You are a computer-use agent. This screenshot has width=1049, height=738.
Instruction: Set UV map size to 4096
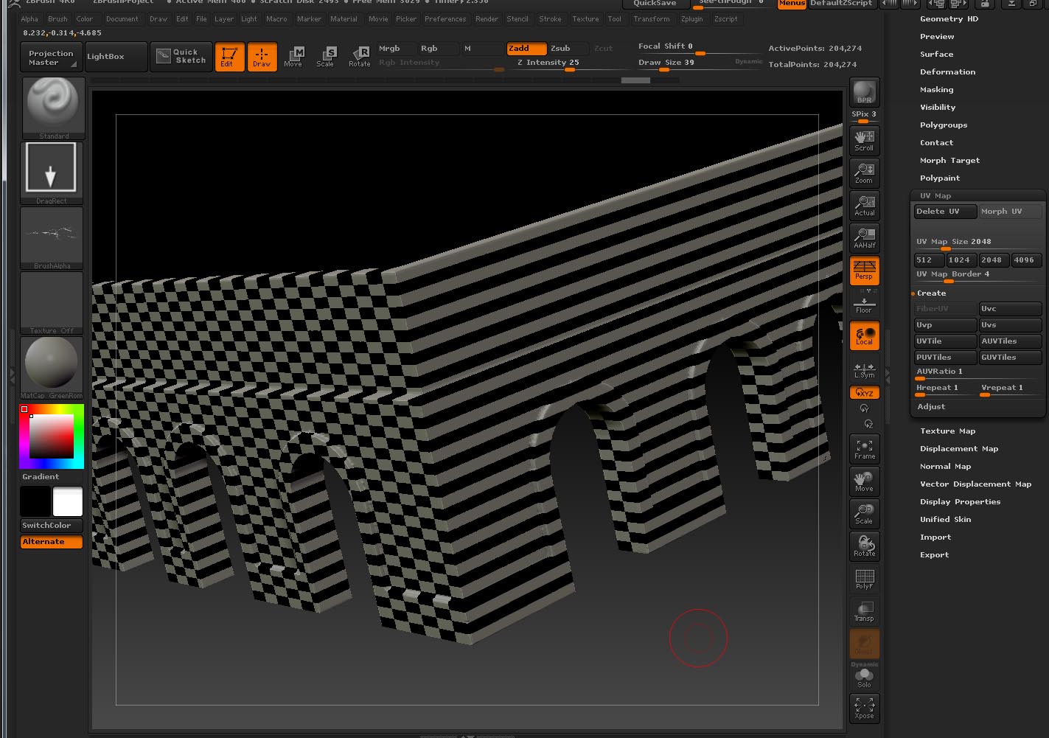pos(1027,260)
